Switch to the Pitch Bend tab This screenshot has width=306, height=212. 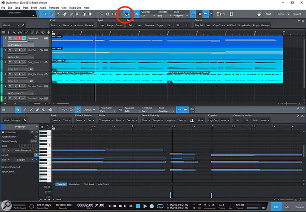tap(89, 184)
